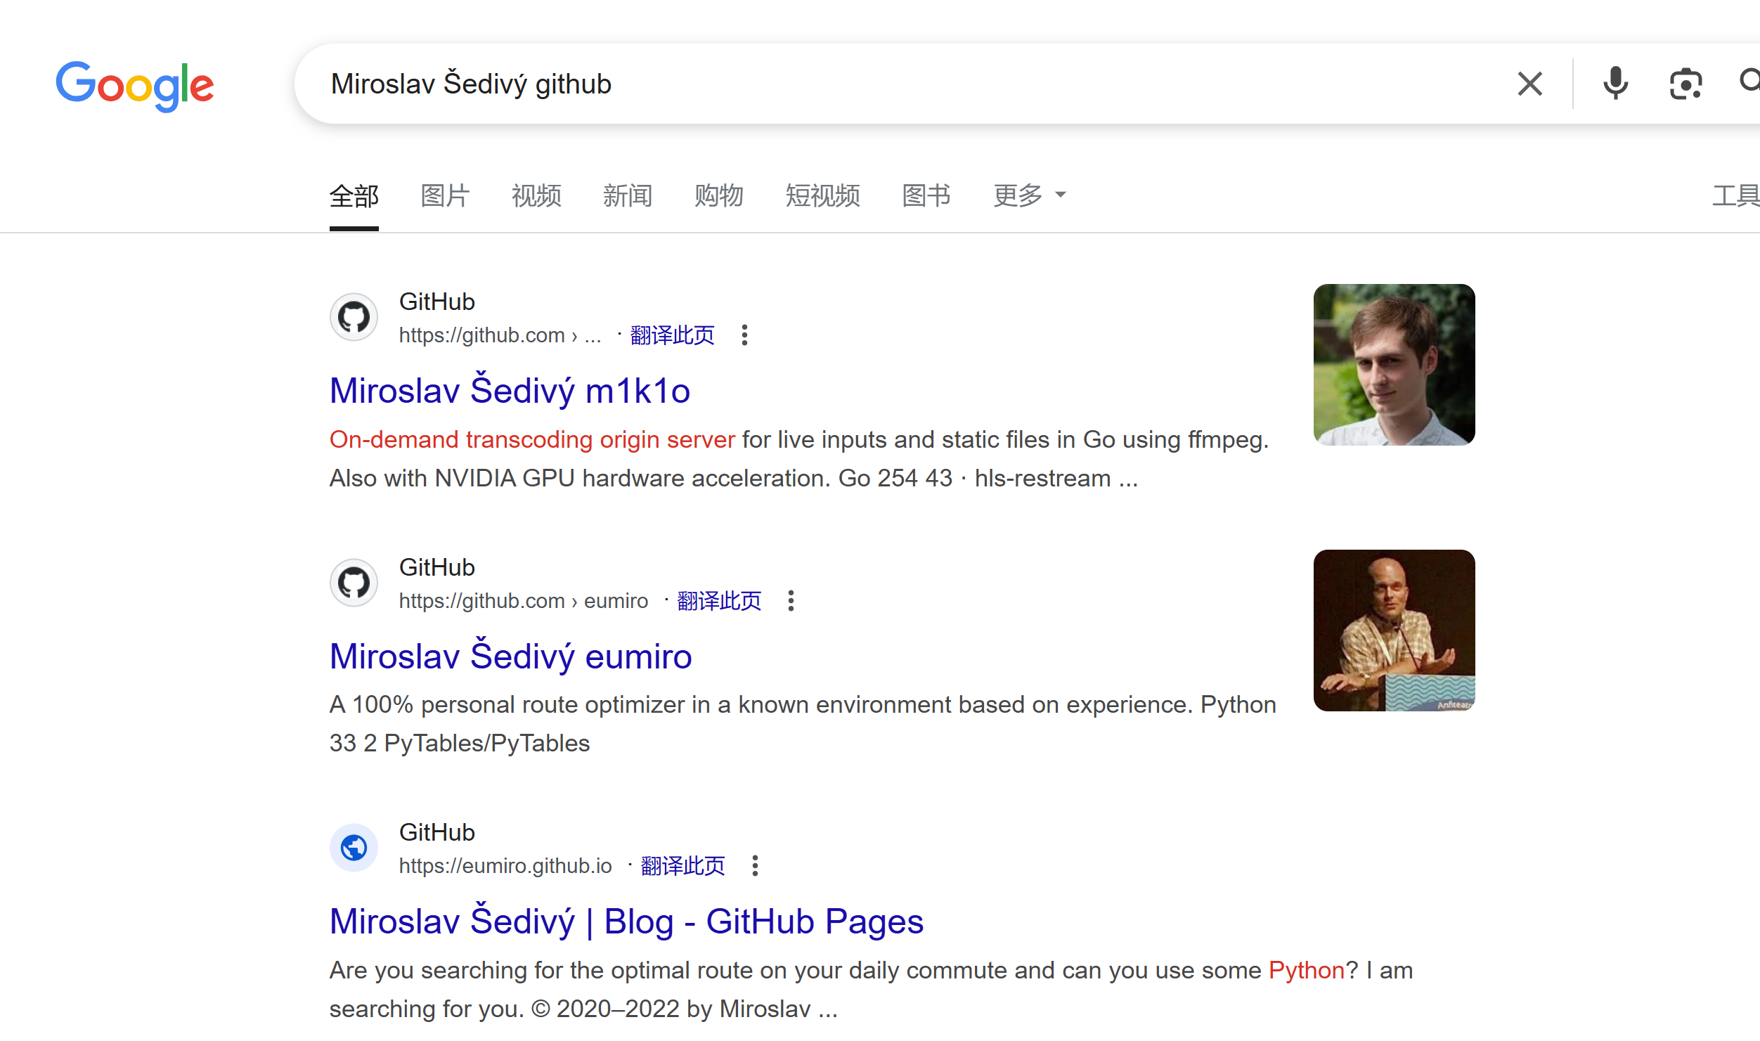Click the m1k1o profile photo thumbnail

click(1394, 365)
